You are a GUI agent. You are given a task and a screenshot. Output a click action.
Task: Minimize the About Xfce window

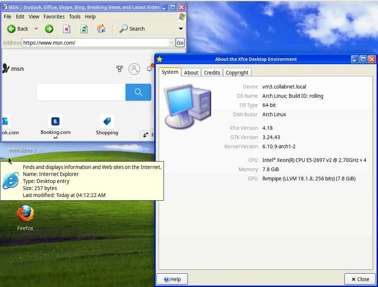pyautogui.click(x=354, y=59)
